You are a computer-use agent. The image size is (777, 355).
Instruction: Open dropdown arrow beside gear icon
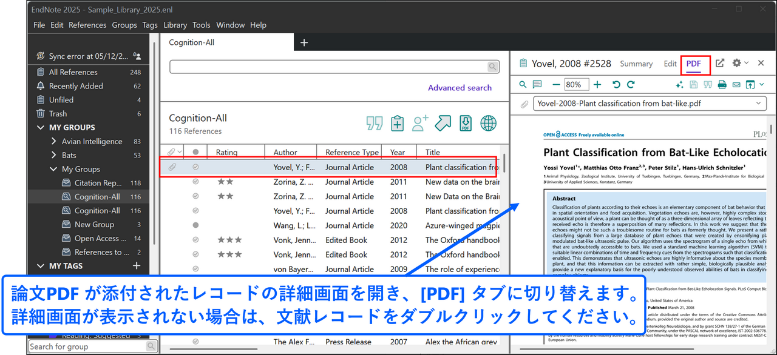pyautogui.click(x=746, y=63)
